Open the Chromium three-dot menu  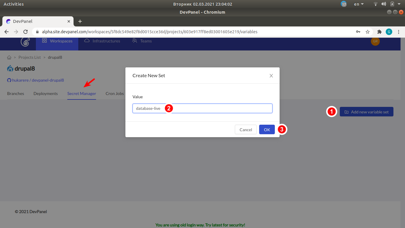click(x=398, y=32)
